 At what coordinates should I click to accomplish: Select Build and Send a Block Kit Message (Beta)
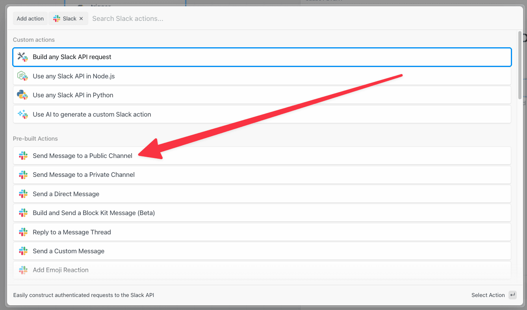[262, 213]
